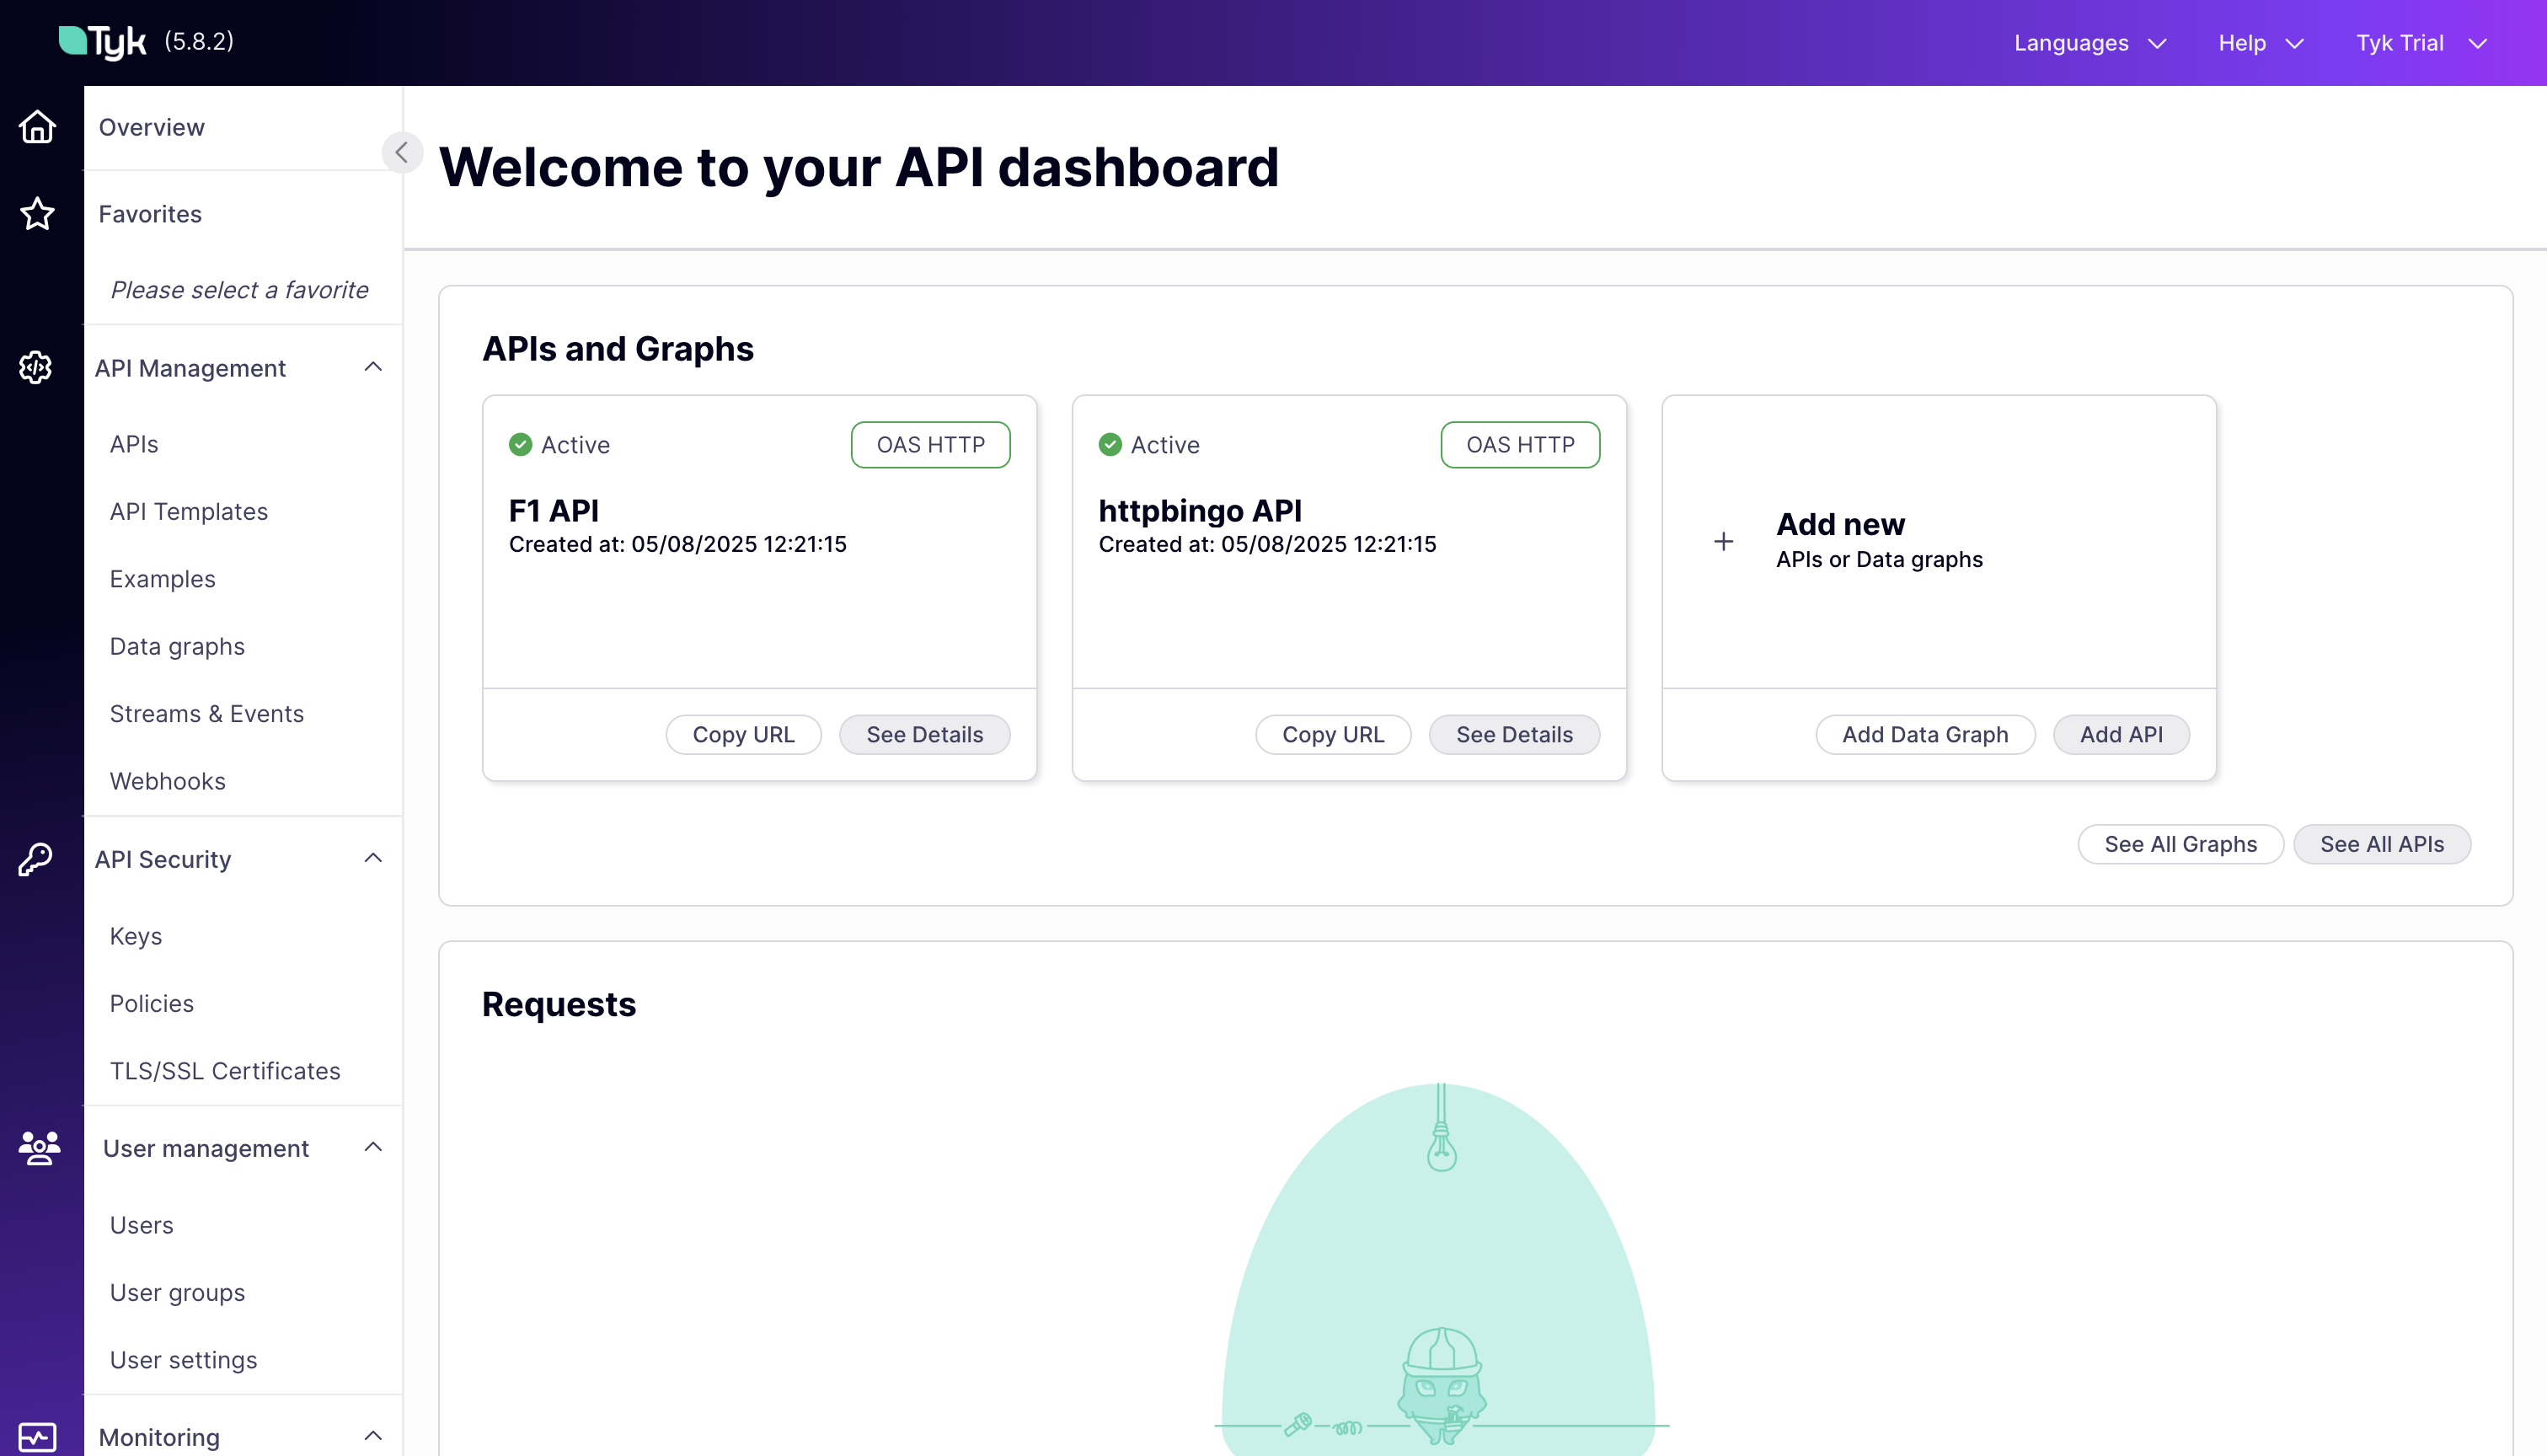Click the home icon in left rail

tap(37, 127)
